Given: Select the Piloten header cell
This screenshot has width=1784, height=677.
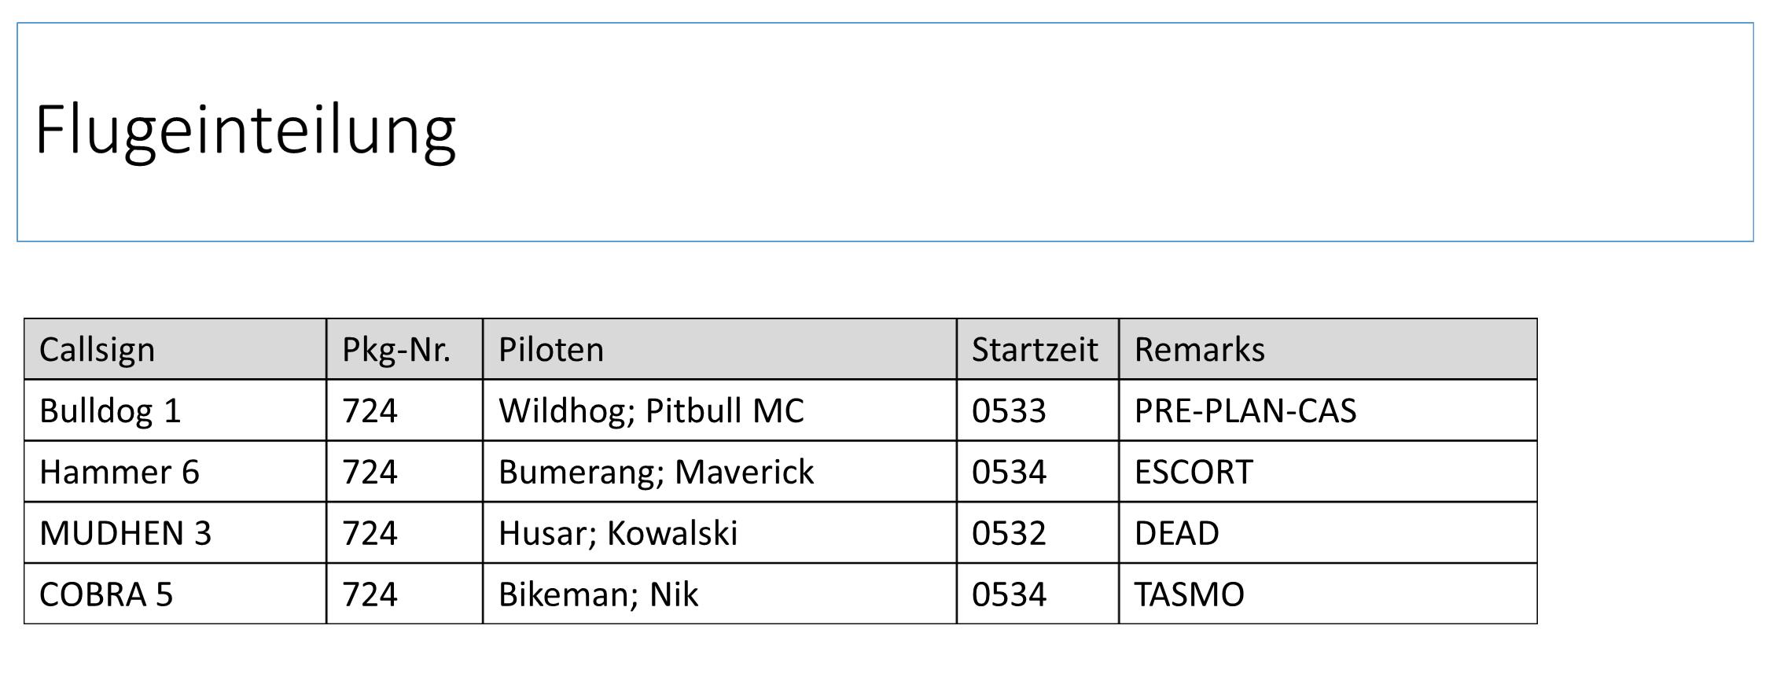Looking at the screenshot, I should pos(720,349).
